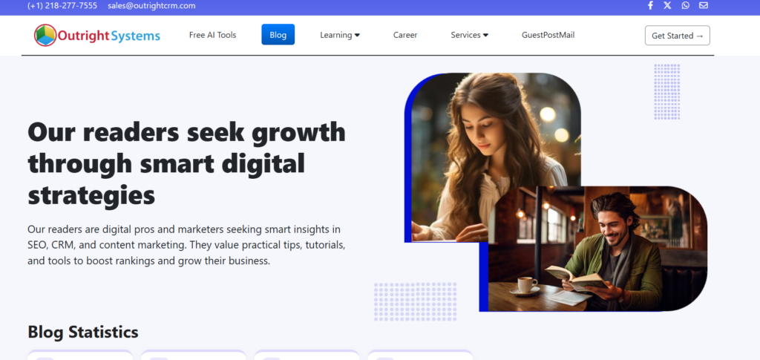Expand the Learning dropdown menu
Image resolution: width=760 pixels, height=360 pixels.
340,35
